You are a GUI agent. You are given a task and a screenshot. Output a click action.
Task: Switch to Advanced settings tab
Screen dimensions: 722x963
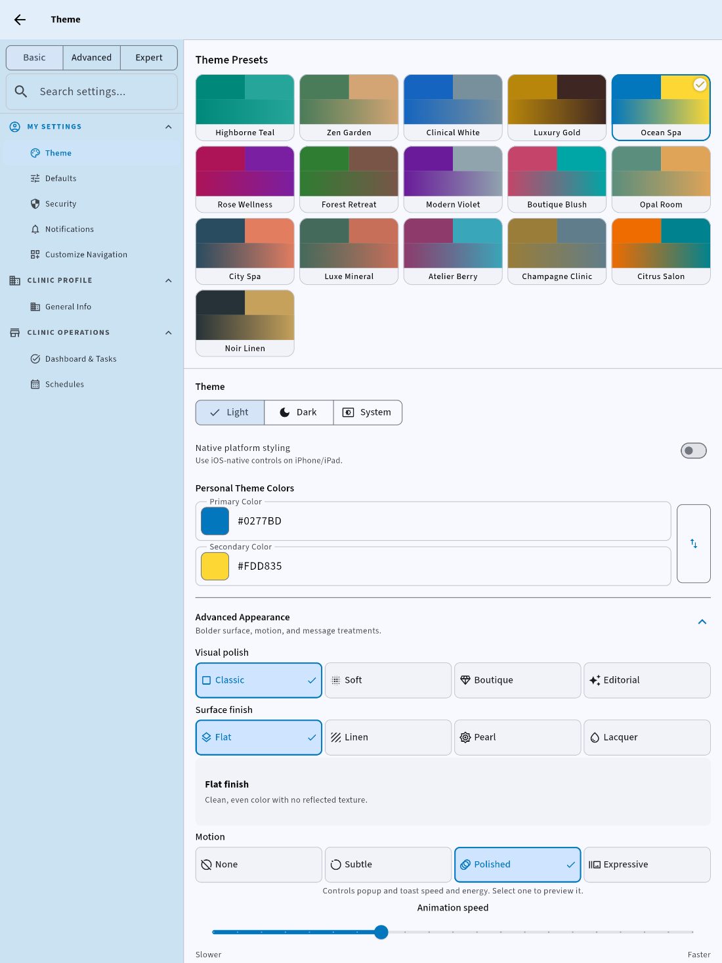[92, 58]
